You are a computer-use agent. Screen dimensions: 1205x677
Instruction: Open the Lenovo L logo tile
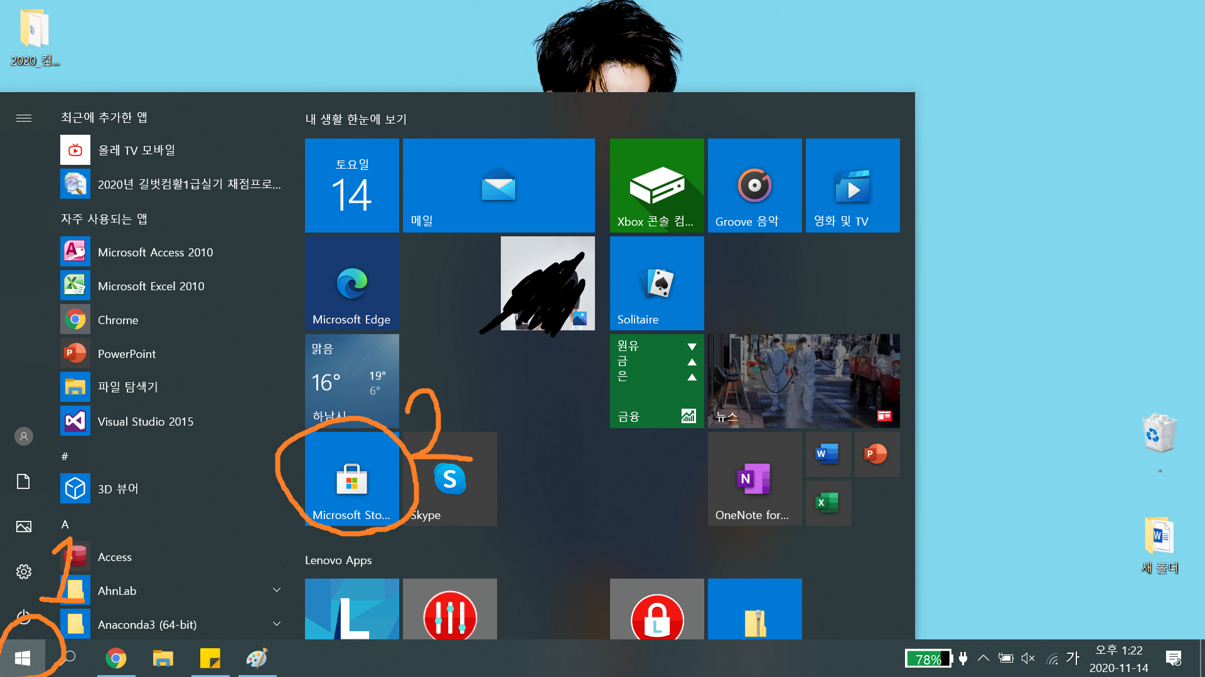point(352,609)
